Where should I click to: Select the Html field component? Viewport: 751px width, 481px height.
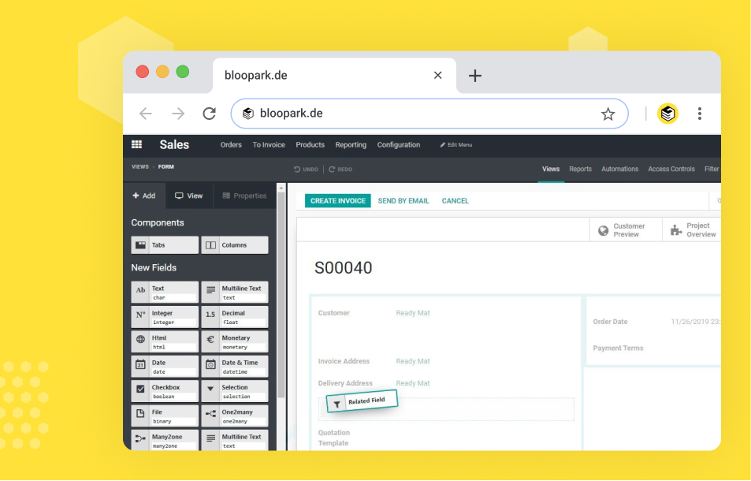pos(164,341)
